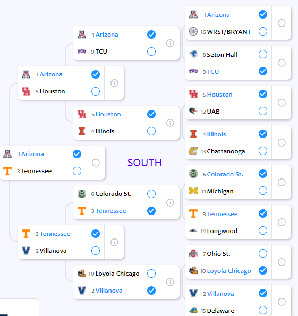The width and height of the screenshot is (298, 316).
Task: Choose Michigan to beat Colorado St.
Action: coord(263,191)
